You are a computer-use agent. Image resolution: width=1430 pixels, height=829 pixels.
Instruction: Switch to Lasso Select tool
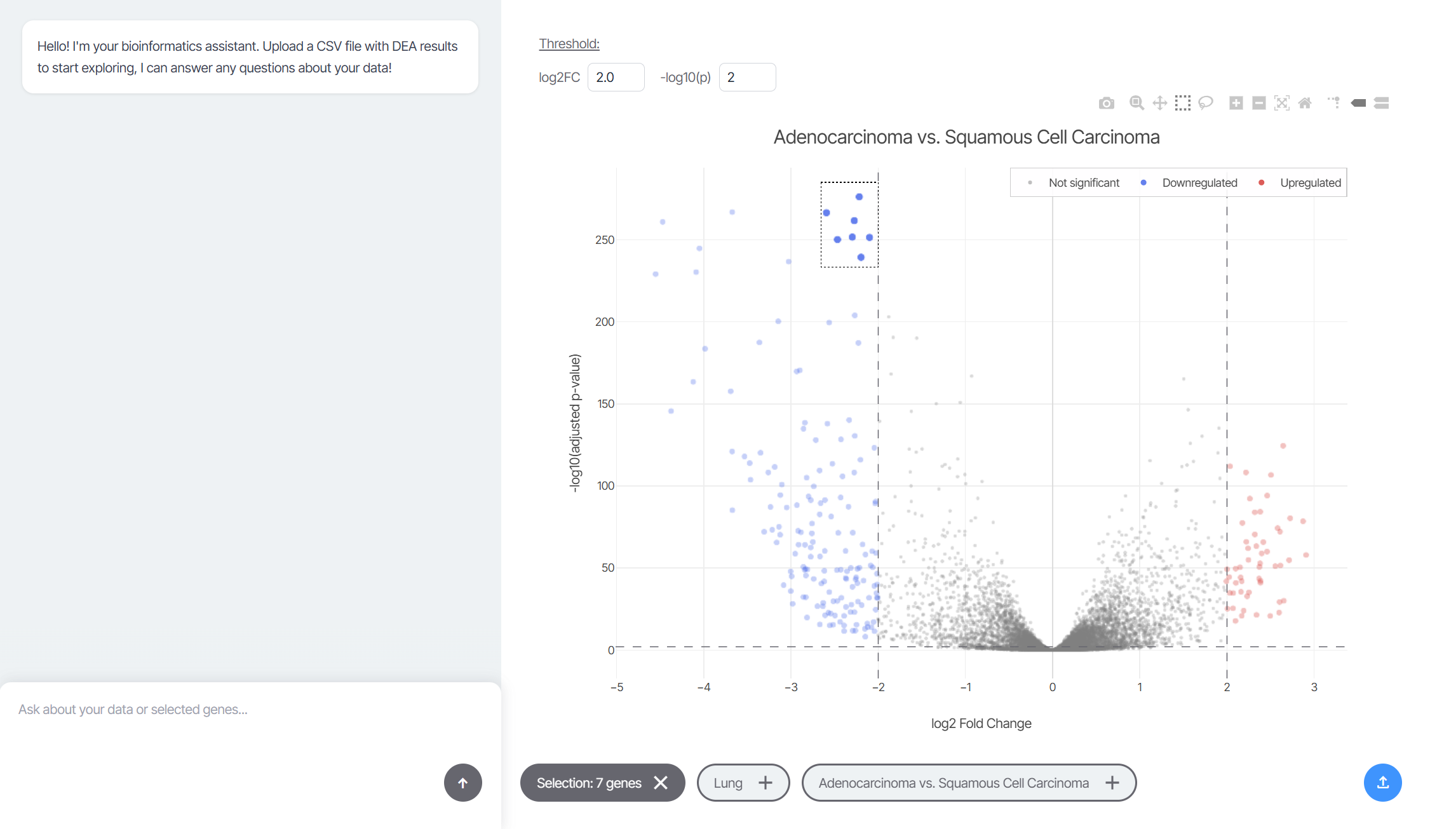click(x=1205, y=103)
